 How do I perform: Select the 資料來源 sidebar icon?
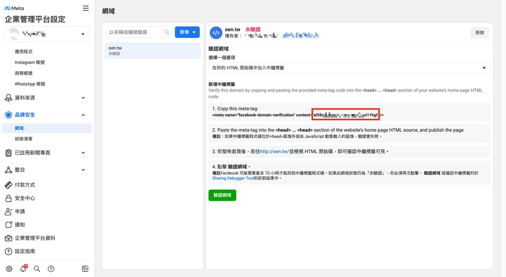(x=8, y=98)
